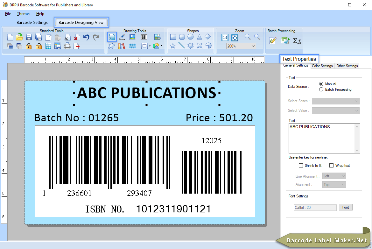Open the File menu
The width and height of the screenshot is (372, 249).
click(x=8, y=14)
